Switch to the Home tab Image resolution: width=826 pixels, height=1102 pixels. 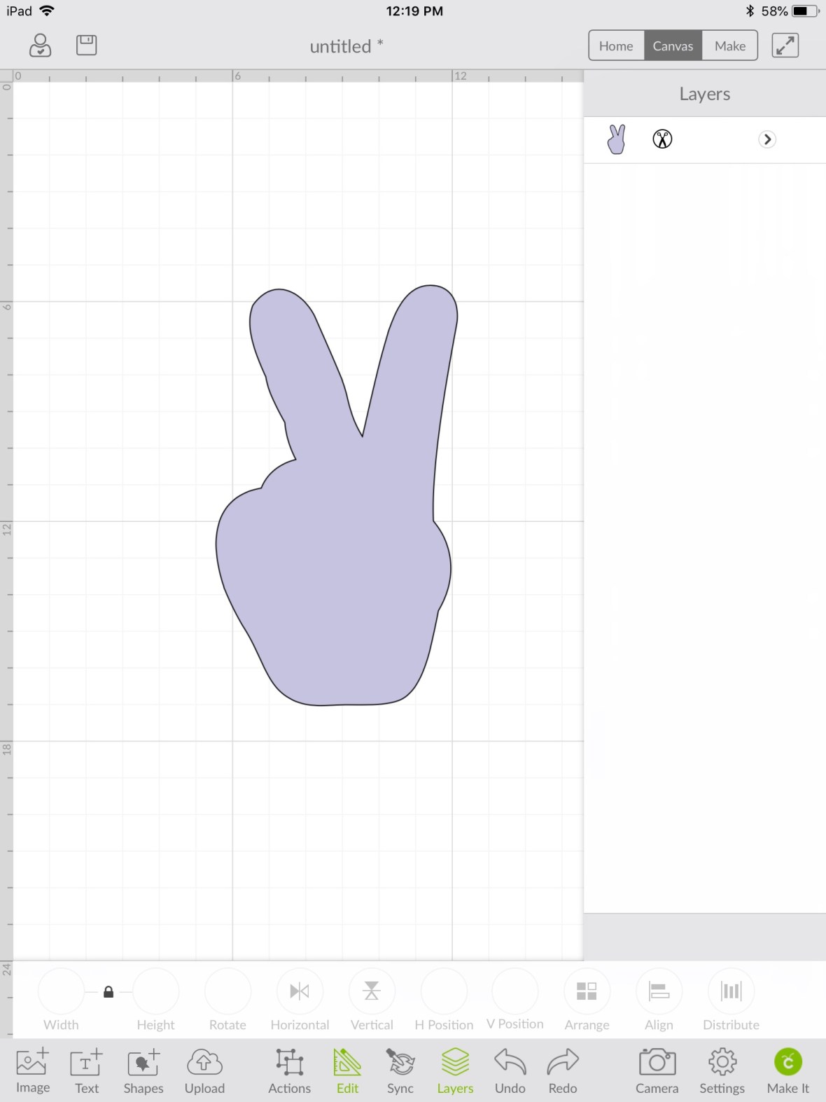point(616,46)
